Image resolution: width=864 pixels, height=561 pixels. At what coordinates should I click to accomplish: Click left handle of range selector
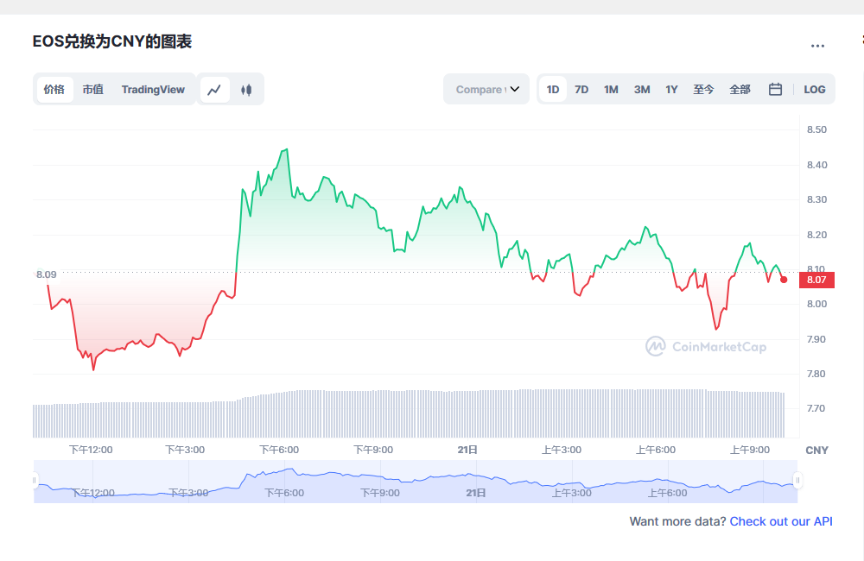[35, 480]
